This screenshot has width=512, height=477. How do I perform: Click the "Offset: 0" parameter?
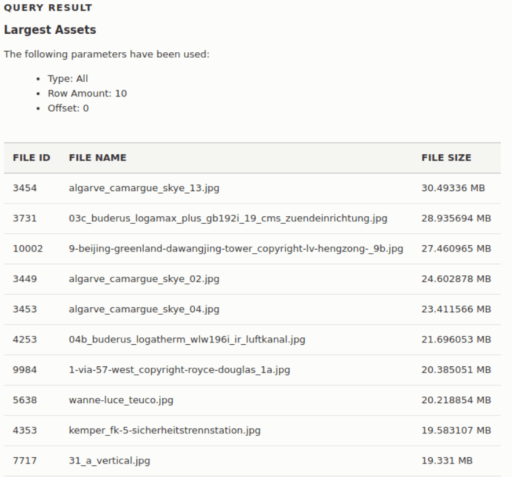click(68, 108)
